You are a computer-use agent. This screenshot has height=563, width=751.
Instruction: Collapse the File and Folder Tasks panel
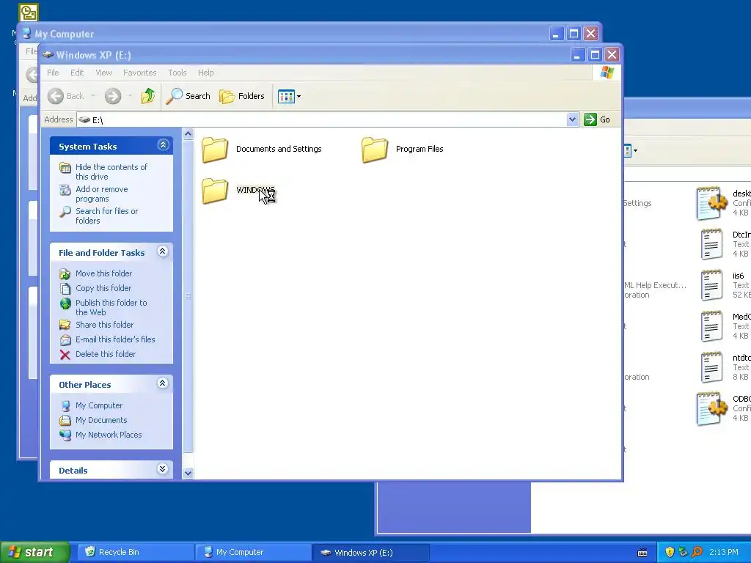[163, 251]
